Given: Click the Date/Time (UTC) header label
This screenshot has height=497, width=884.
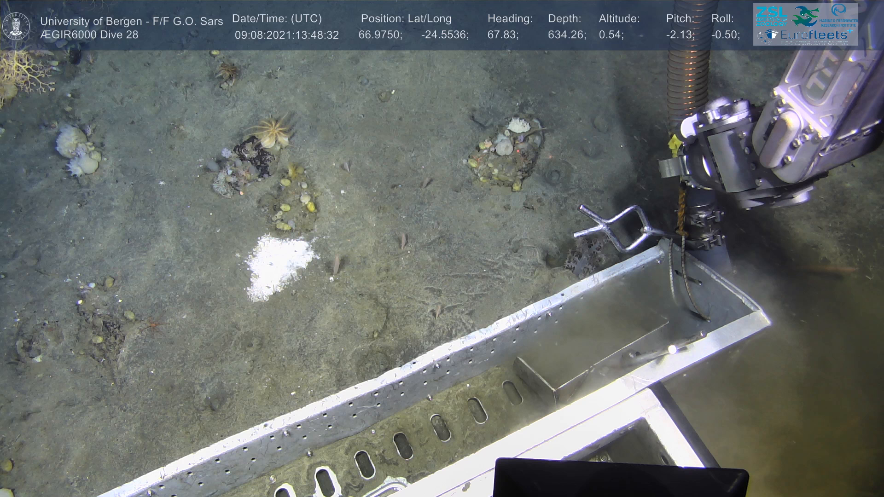Looking at the screenshot, I should tap(277, 19).
